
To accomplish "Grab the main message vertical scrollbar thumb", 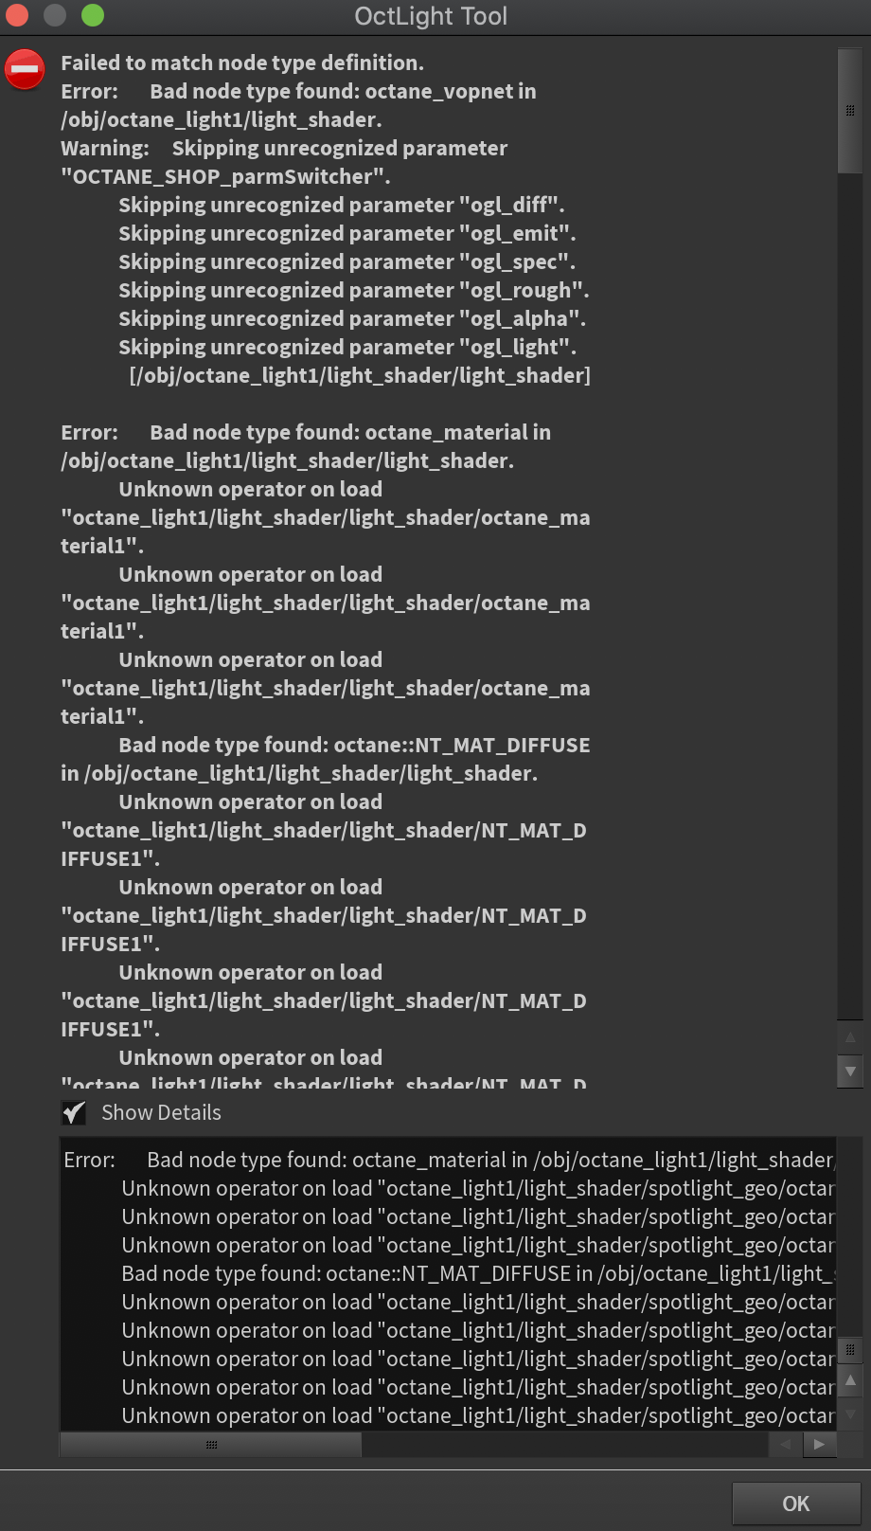I will [850, 111].
